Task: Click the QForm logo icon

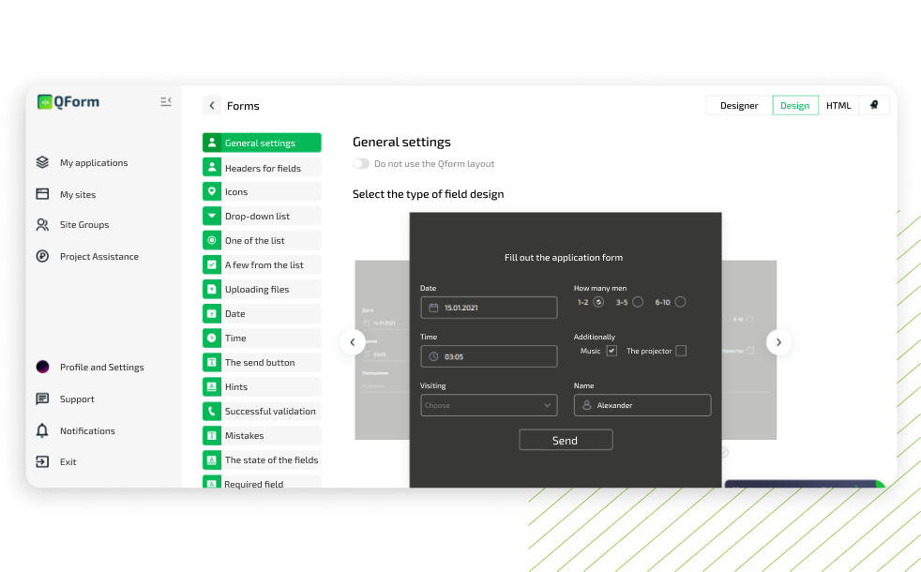Action: (x=44, y=102)
